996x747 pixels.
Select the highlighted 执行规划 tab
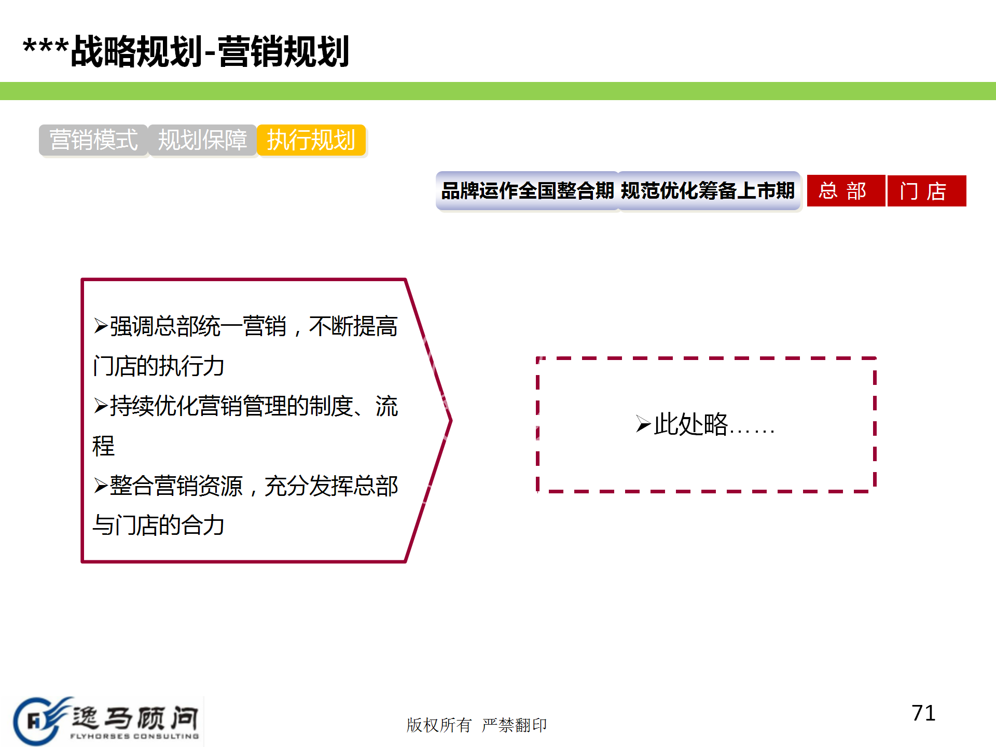pyautogui.click(x=311, y=140)
